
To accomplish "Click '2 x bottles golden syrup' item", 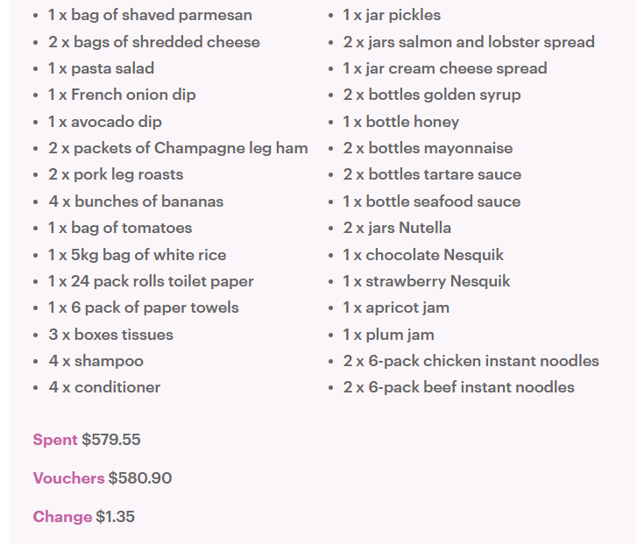I will pyautogui.click(x=431, y=95).
